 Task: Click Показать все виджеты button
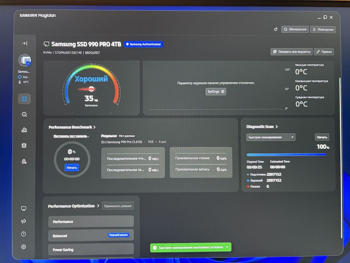292,52
